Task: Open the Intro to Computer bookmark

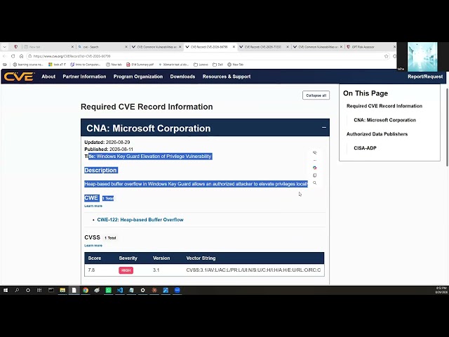Action: (x=85, y=65)
